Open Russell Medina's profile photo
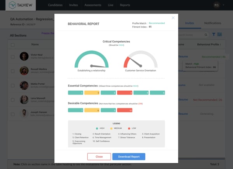The image size is (233, 169). (24, 71)
